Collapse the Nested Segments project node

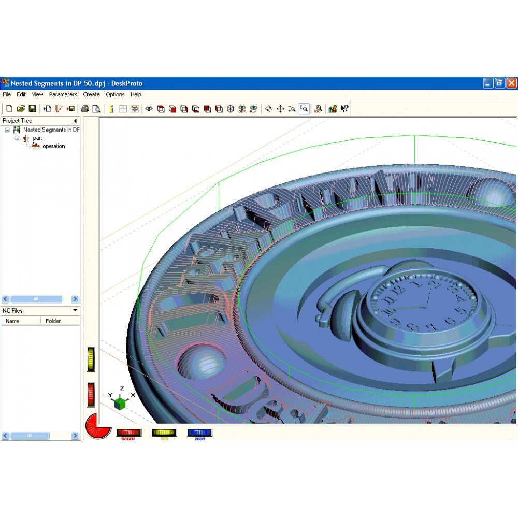(x=7, y=130)
